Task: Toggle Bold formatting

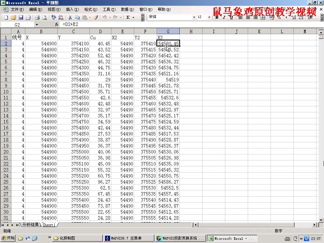Action: coord(217,18)
